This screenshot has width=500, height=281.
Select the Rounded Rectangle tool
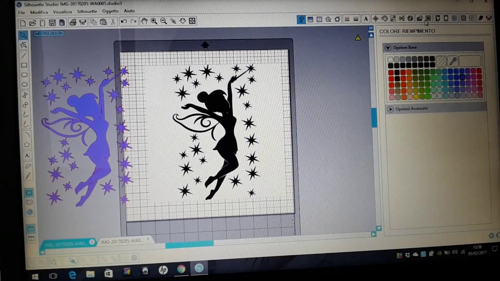click(x=25, y=75)
